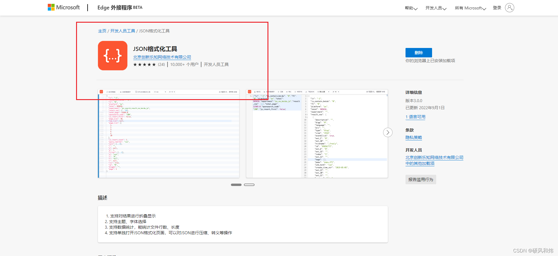Go to 主页 breadcrumb link
This screenshot has height=256, width=558.
(102, 31)
